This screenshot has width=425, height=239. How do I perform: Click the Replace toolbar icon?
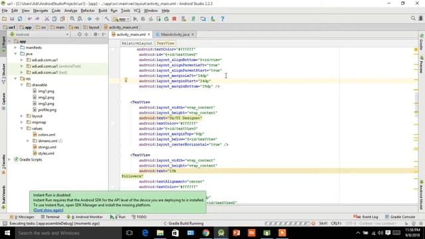tap(80, 19)
